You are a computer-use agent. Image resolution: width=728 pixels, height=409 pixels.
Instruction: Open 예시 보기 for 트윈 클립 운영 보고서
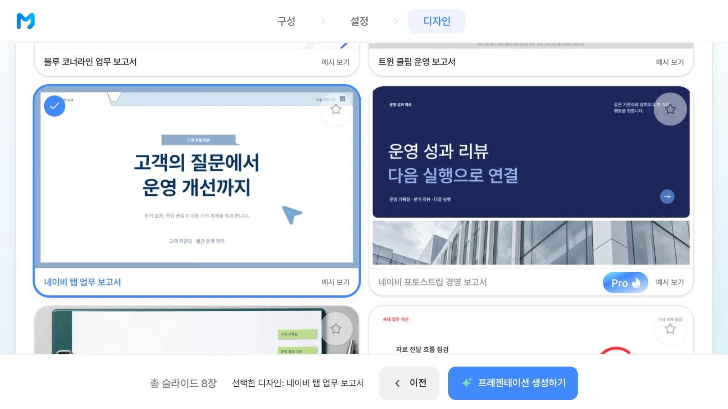670,62
